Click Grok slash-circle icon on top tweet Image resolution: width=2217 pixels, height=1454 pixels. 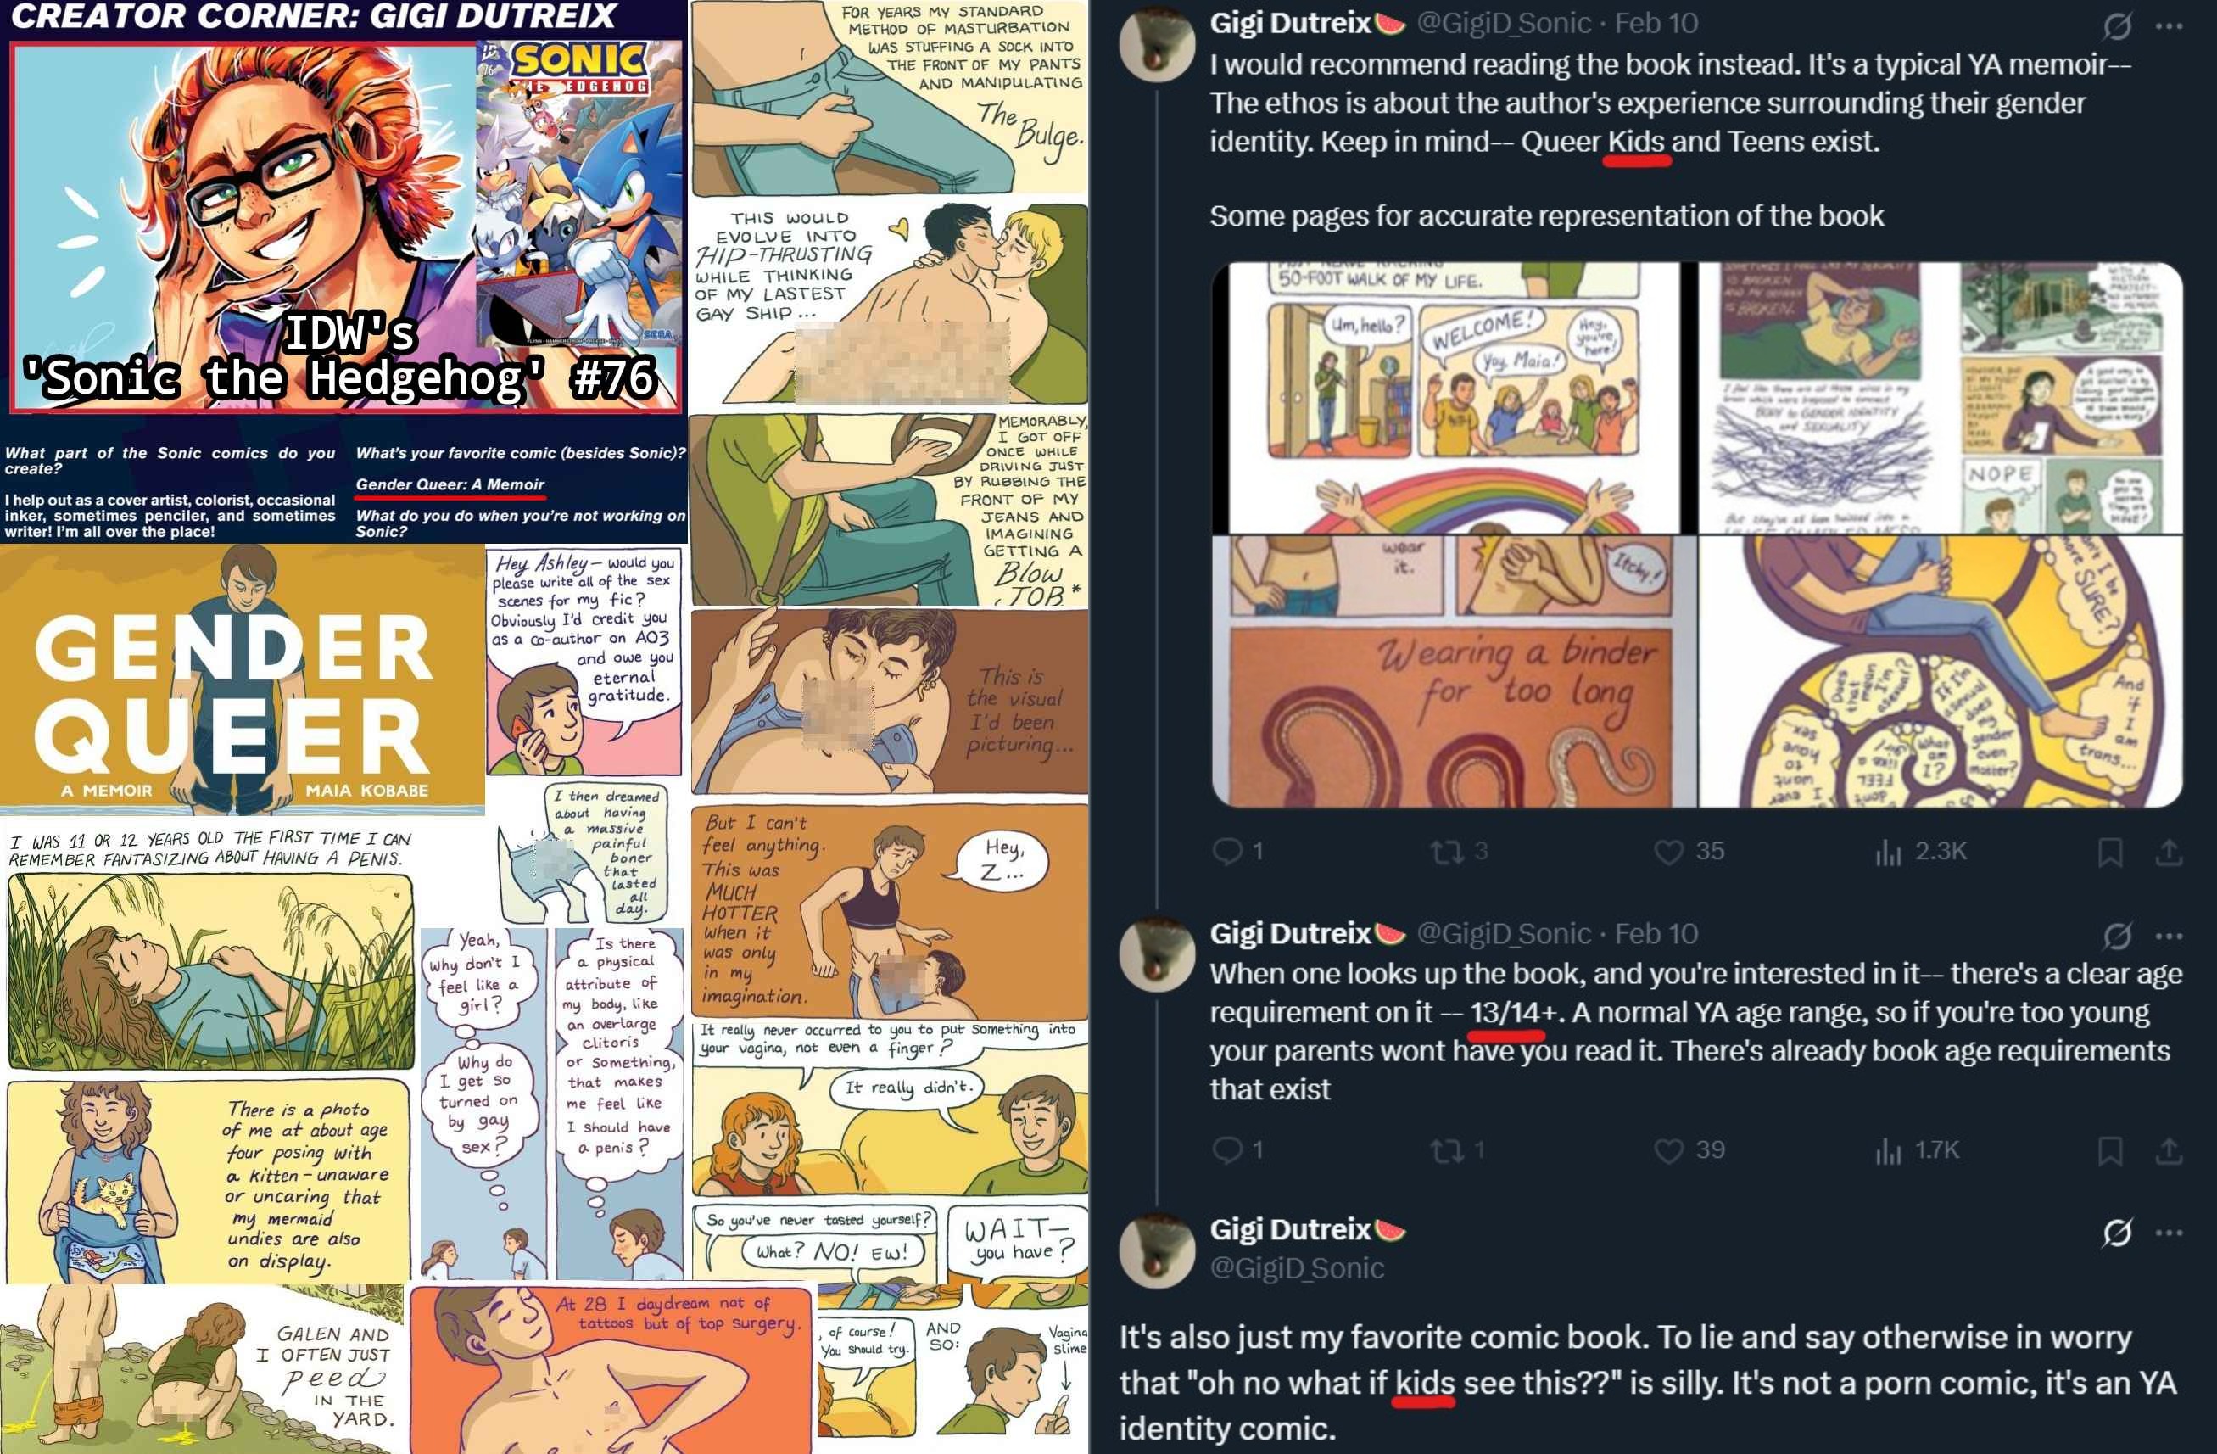coord(2116,25)
